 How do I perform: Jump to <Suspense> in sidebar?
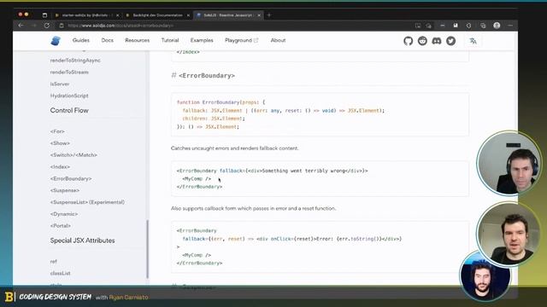coord(65,191)
